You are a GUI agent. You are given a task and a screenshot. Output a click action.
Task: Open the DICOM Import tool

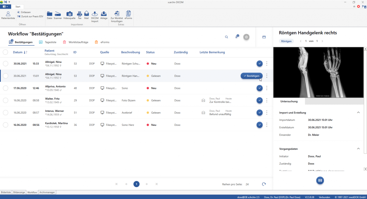(95, 16)
